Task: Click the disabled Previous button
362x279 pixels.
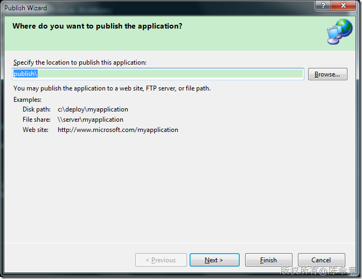Action: click(x=161, y=260)
